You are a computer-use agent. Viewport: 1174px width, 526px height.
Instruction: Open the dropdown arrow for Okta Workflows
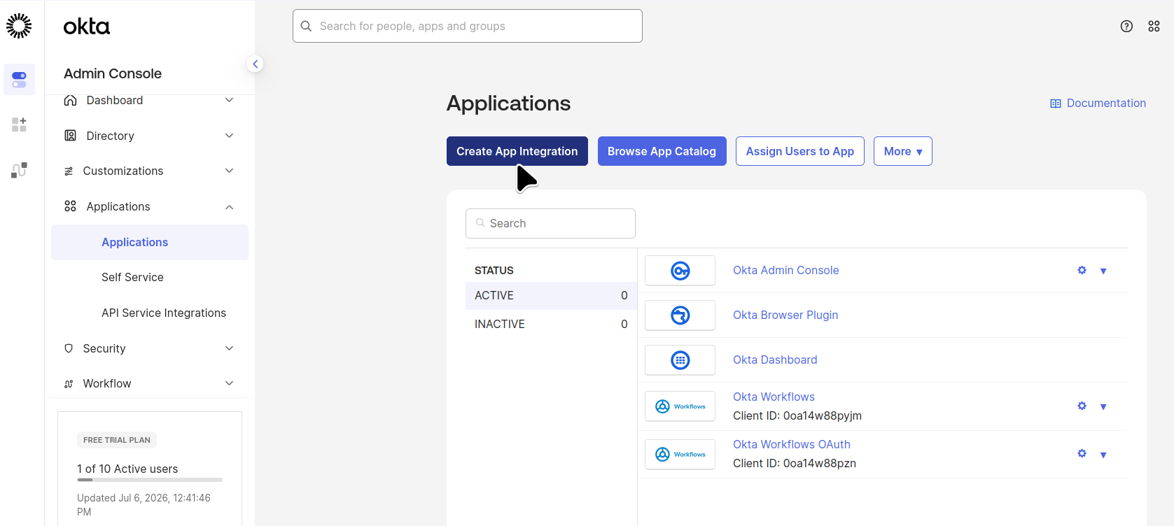click(1103, 406)
